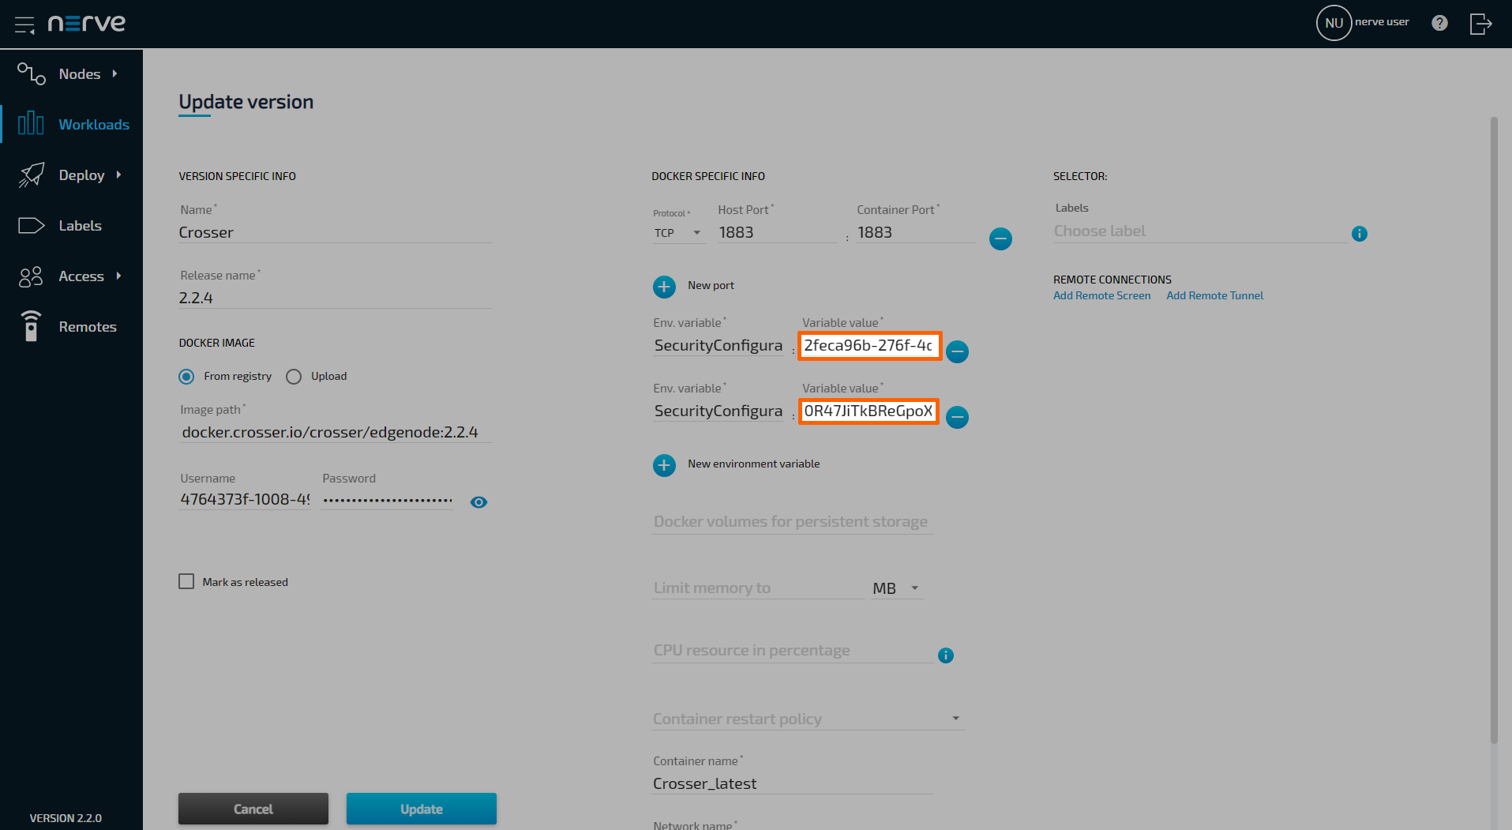Select the Workloads sidebar icon
The width and height of the screenshot is (1512, 830).
(31, 123)
